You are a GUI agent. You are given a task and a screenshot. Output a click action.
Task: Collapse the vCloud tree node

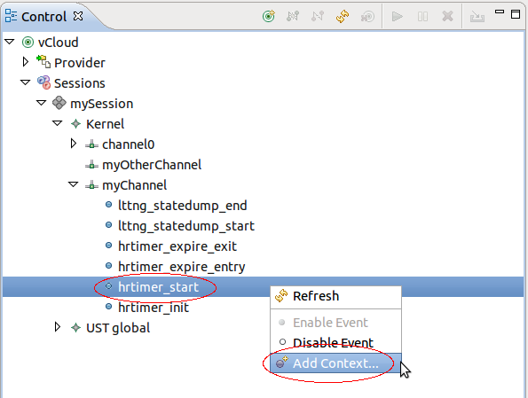tap(10, 42)
